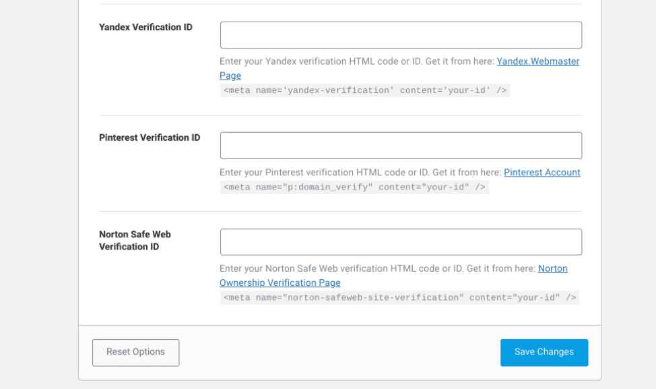
Task: Select the norton-safeweb-site-verification code snippet
Action: (x=399, y=297)
